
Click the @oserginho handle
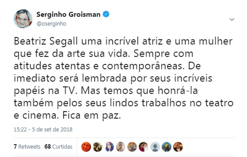[x=51, y=24]
